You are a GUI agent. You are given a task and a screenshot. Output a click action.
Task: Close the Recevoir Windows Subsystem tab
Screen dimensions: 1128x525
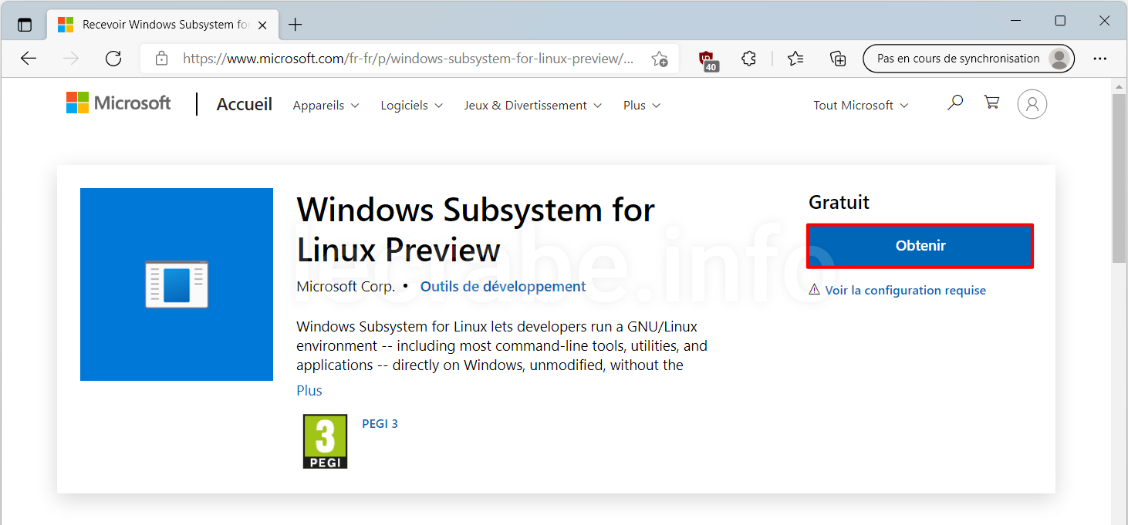[262, 25]
